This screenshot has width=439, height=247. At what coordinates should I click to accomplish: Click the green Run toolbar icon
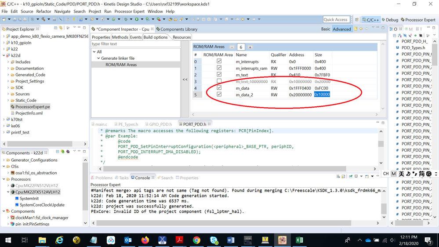(x=137, y=19)
